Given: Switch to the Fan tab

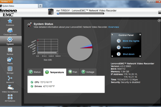Looking at the screenshot, I should [73, 72].
